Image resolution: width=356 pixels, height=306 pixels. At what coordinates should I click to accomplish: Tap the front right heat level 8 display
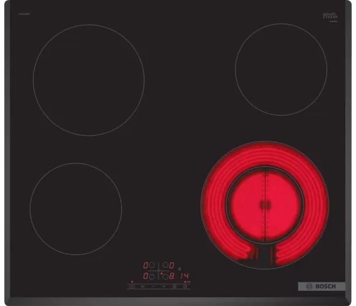pyautogui.click(x=172, y=276)
